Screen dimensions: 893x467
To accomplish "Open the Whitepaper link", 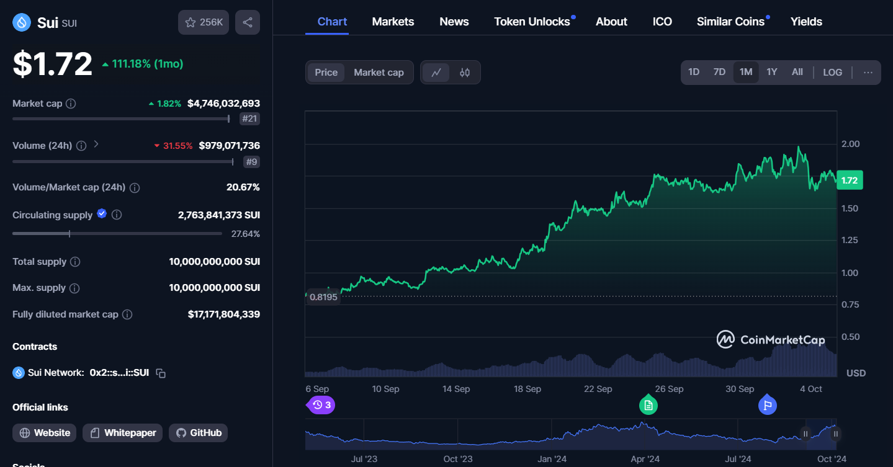I will (123, 433).
